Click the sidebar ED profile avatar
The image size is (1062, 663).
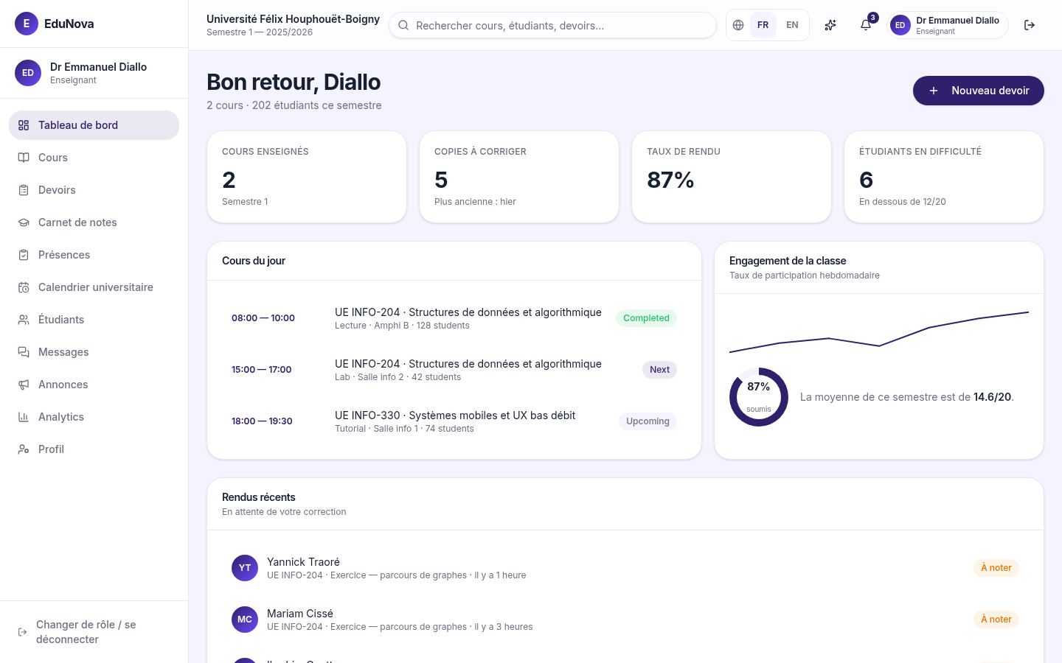click(28, 73)
